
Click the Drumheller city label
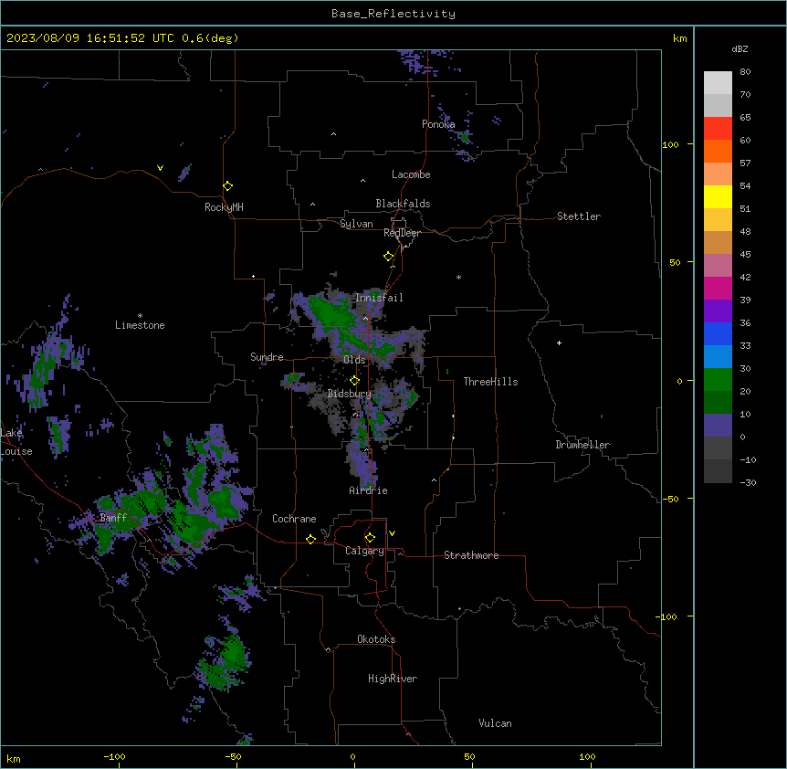pyautogui.click(x=582, y=445)
